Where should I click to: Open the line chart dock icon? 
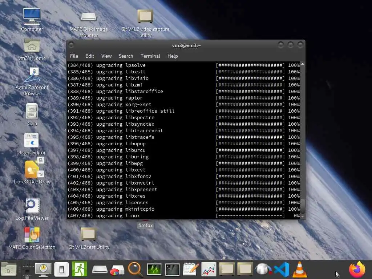coord(209,270)
